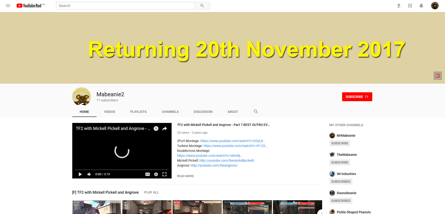445x214 pixels.
Task: Switch to the Discussion tab
Action: pos(203,112)
